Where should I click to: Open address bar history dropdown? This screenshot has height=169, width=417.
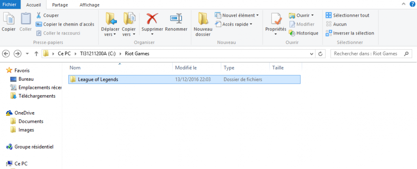click(312, 54)
